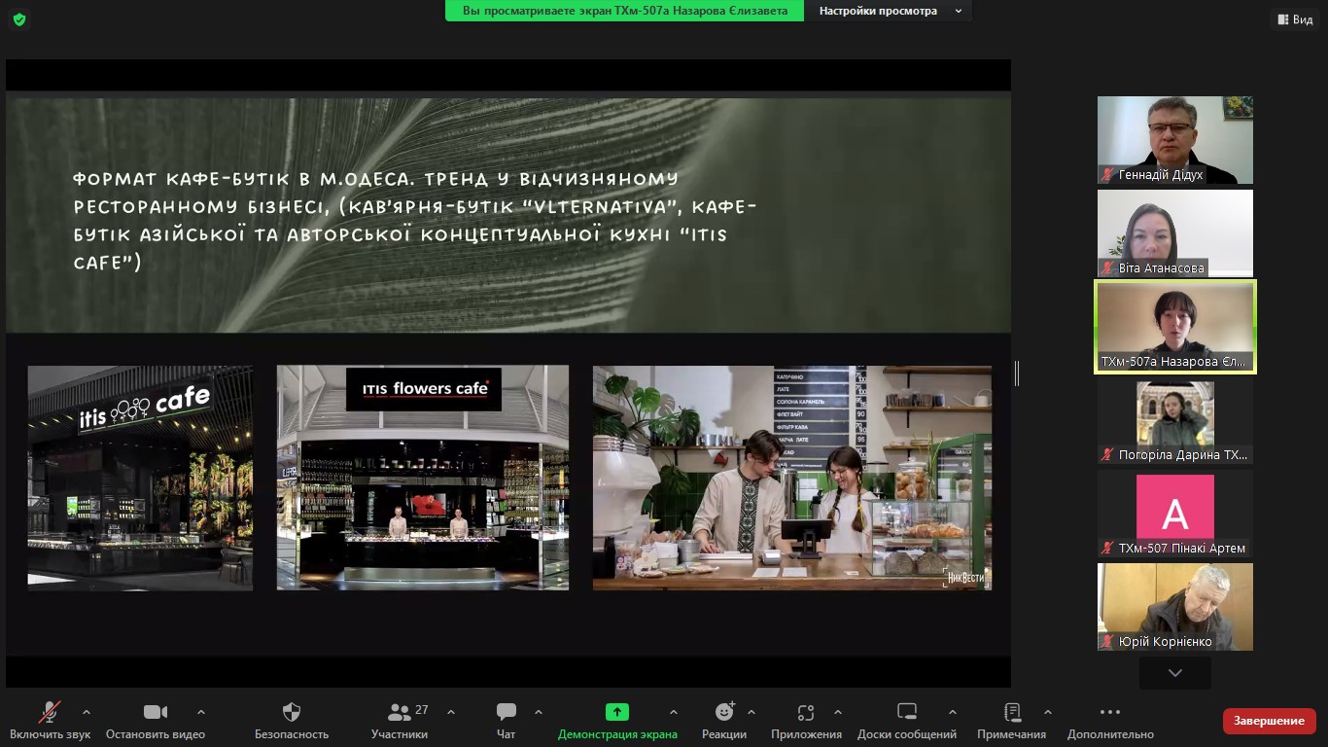Image resolution: width=1328 pixels, height=747 pixels.
Task: Click the green encryption shield icon
Action: coord(19,19)
